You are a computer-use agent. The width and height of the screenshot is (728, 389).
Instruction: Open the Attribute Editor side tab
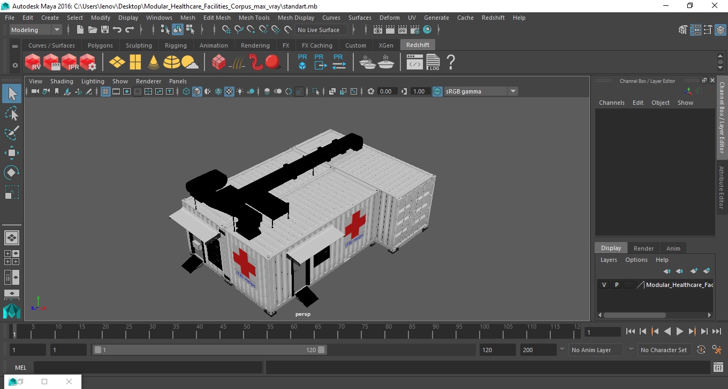click(x=722, y=187)
